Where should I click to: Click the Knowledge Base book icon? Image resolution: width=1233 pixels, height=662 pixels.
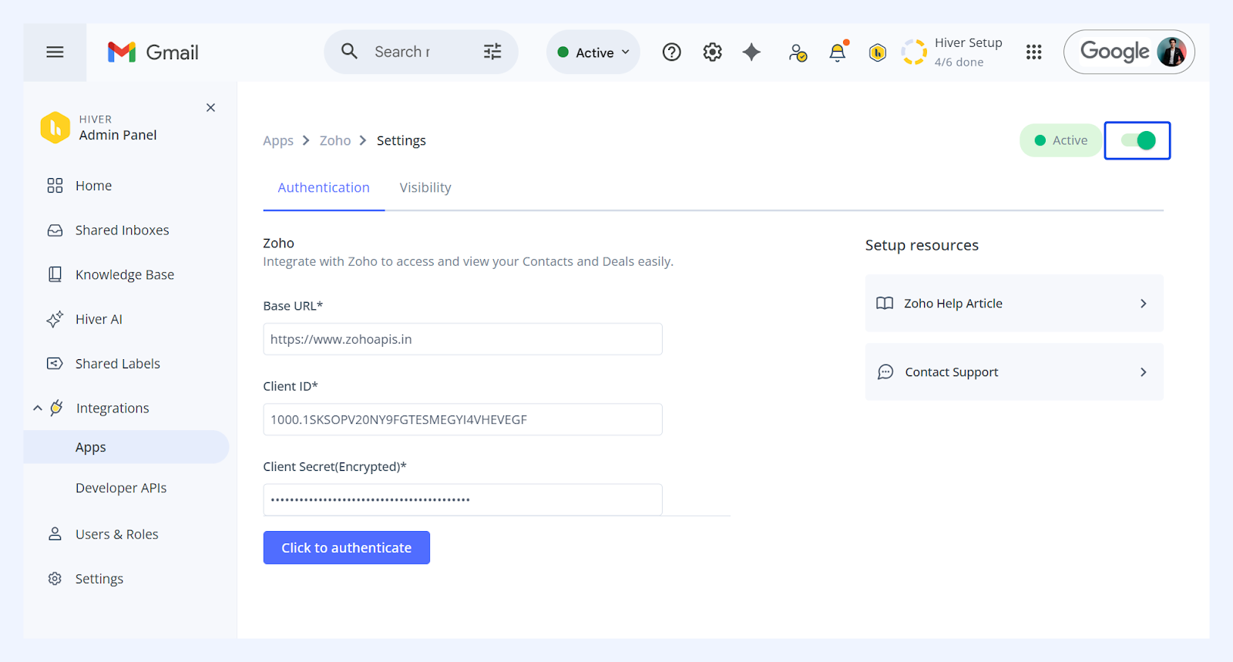tap(55, 274)
